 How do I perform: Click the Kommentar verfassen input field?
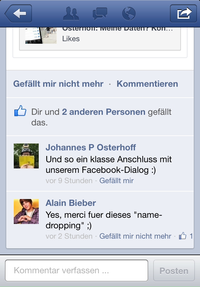click(77, 270)
